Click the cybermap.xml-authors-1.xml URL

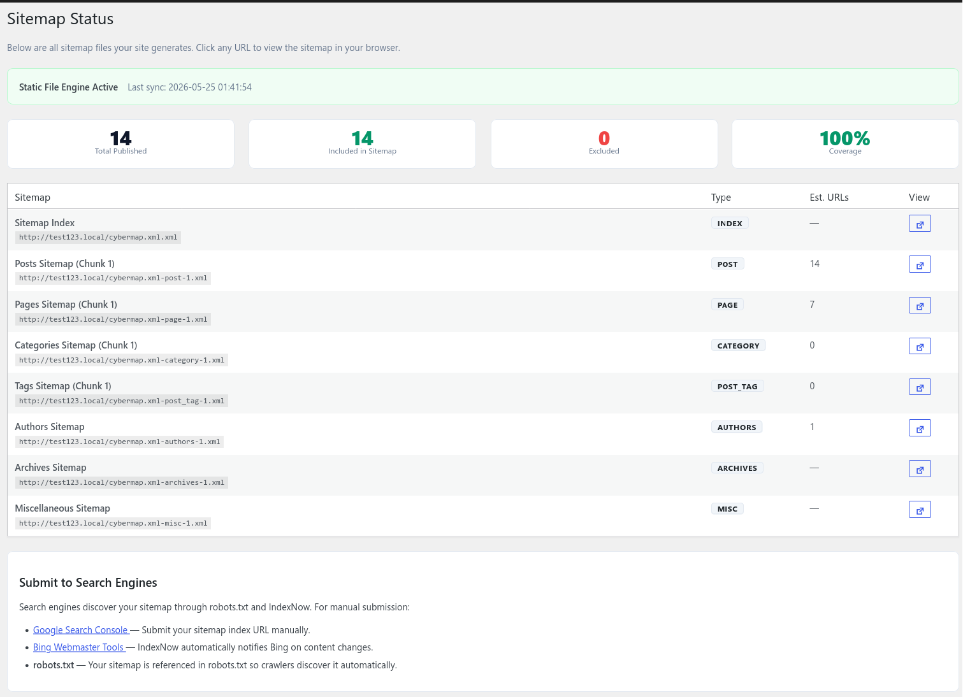click(x=119, y=442)
